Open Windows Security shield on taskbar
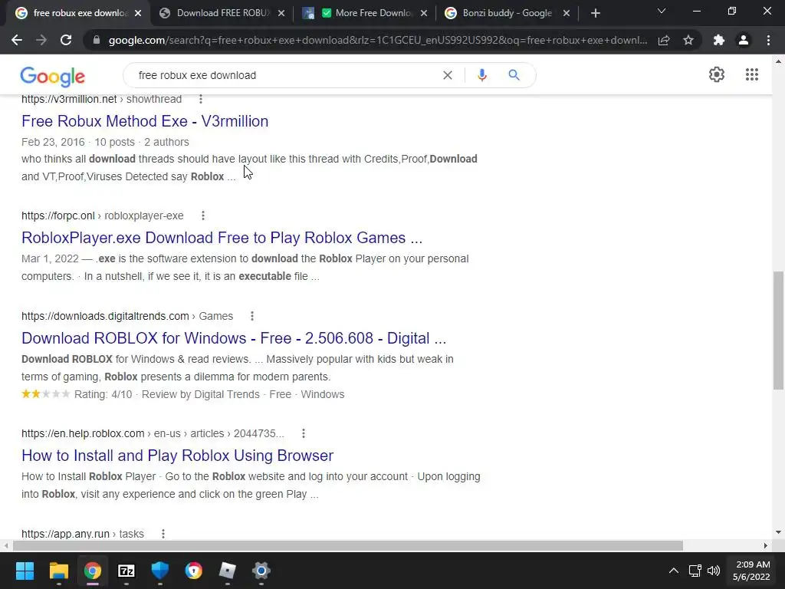Screen dimensions: 785x589 [x=159, y=571]
